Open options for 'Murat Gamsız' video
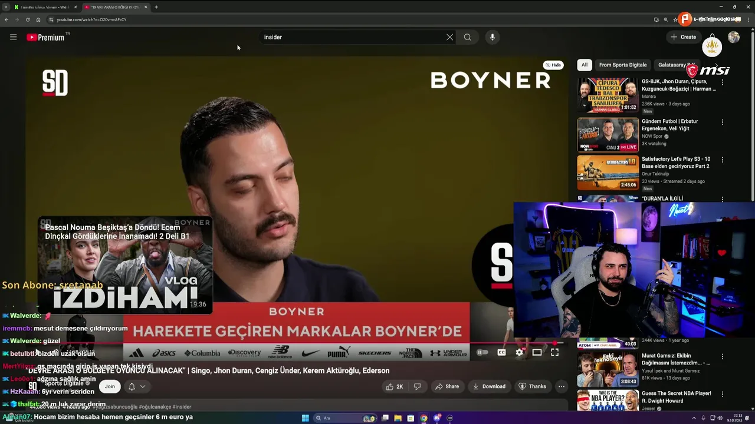Screen dimensions: 755x424 [x=722, y=357]
